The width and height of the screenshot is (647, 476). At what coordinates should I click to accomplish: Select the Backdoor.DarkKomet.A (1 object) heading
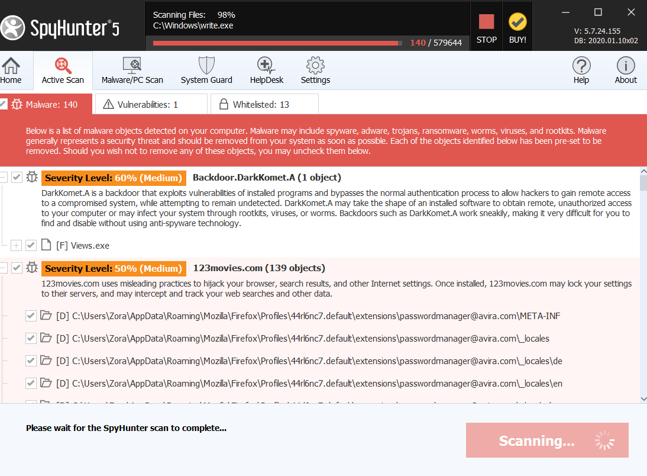point(267,177)
